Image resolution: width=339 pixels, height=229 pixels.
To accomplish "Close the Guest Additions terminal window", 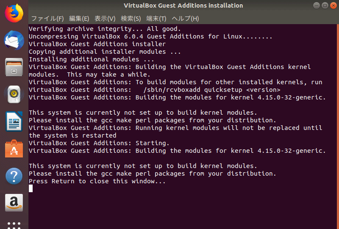I will [x=333, y=6].
